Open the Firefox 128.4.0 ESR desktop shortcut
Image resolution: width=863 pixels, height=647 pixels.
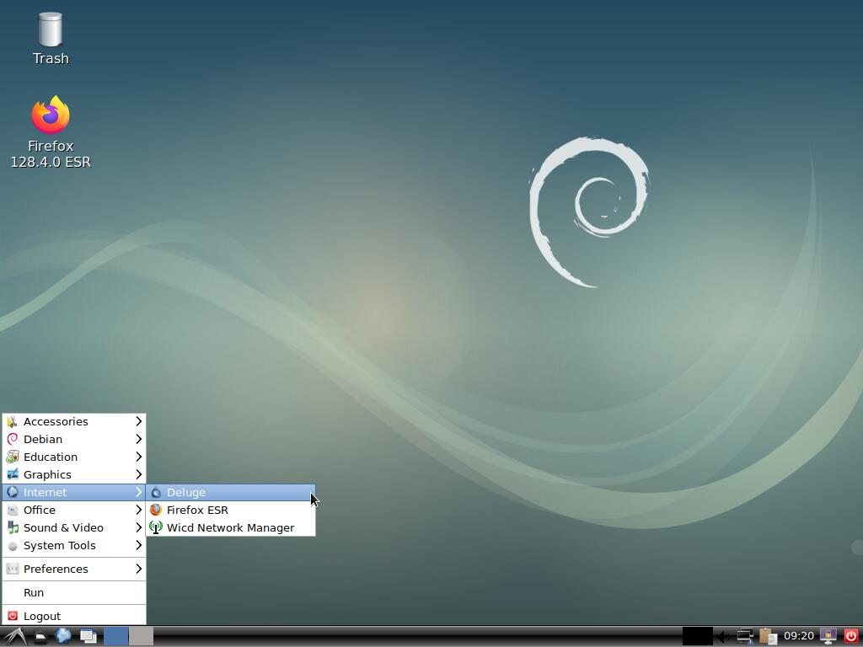coord(51,131)
